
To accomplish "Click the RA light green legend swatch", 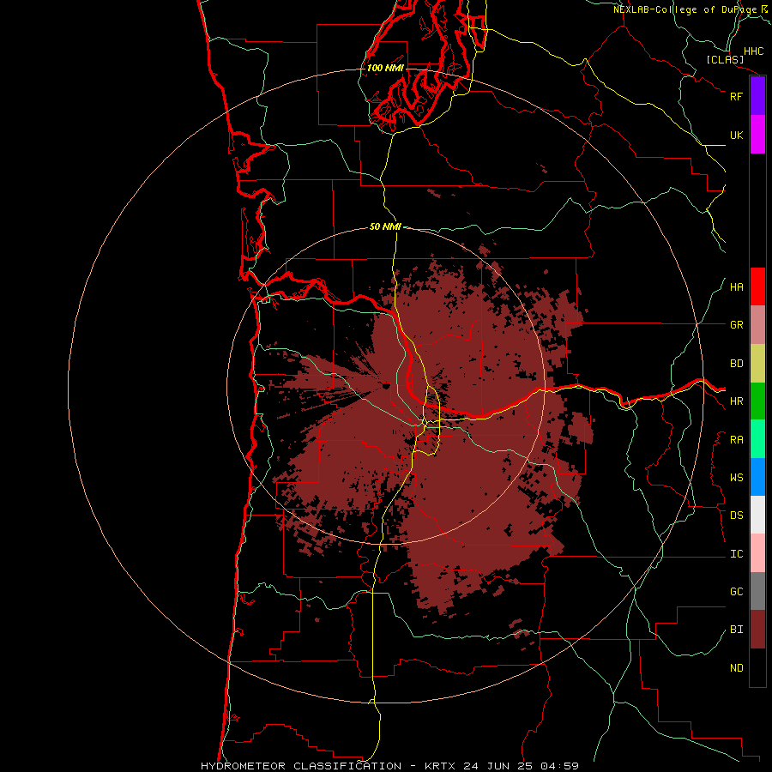I will tap(757, 439).
